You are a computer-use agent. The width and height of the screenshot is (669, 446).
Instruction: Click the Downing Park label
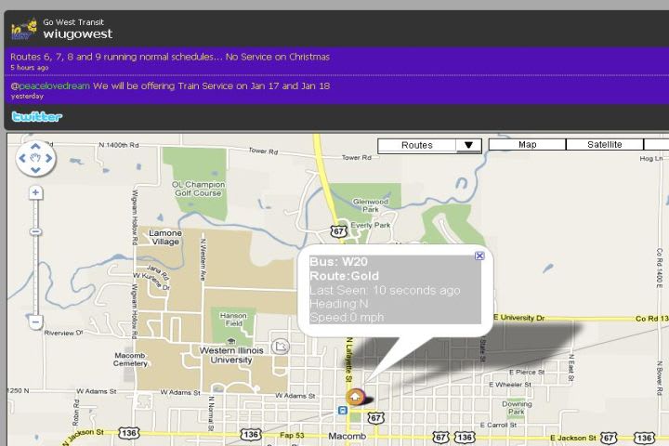coord(517,408)
